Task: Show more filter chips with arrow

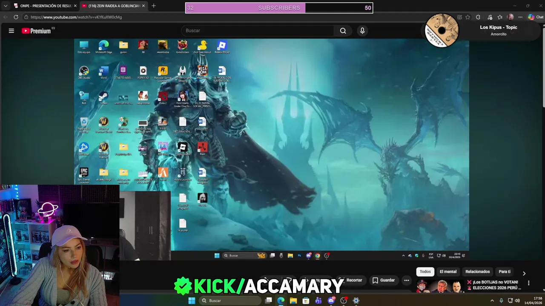Action: (524, 273)
